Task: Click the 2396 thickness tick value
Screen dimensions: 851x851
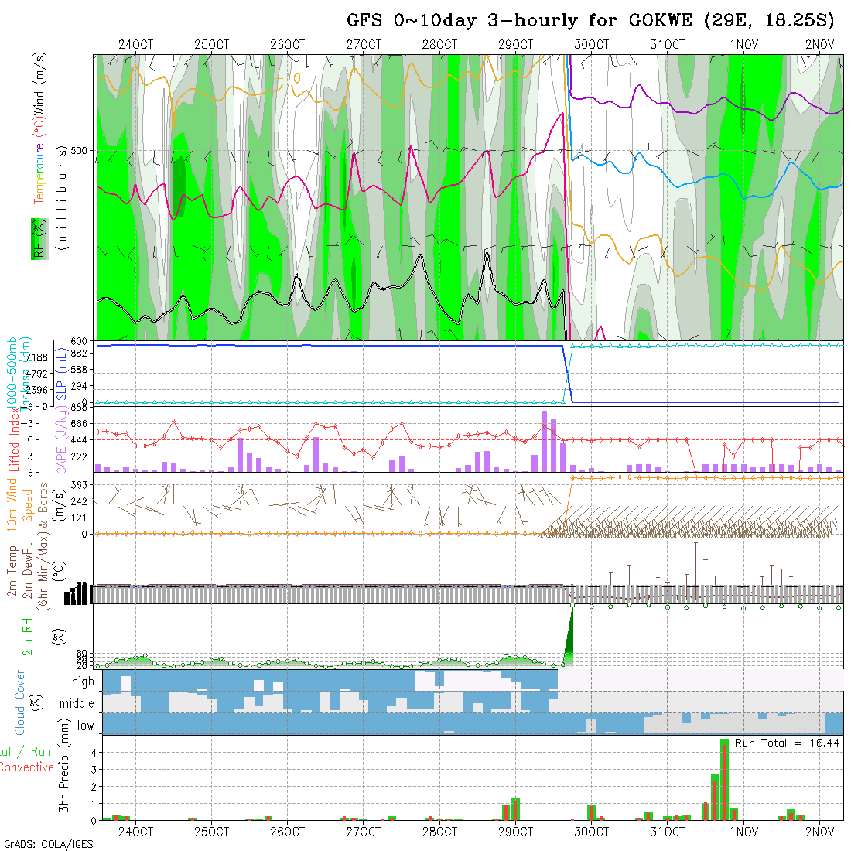Action: 37,390
